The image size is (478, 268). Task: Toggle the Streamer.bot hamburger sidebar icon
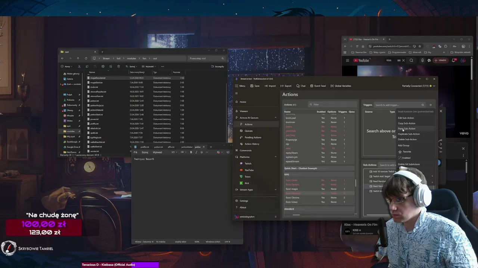236,93
